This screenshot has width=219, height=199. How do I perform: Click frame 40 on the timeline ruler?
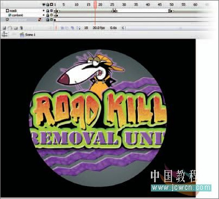pyautogui.click(x=148, y=4)
